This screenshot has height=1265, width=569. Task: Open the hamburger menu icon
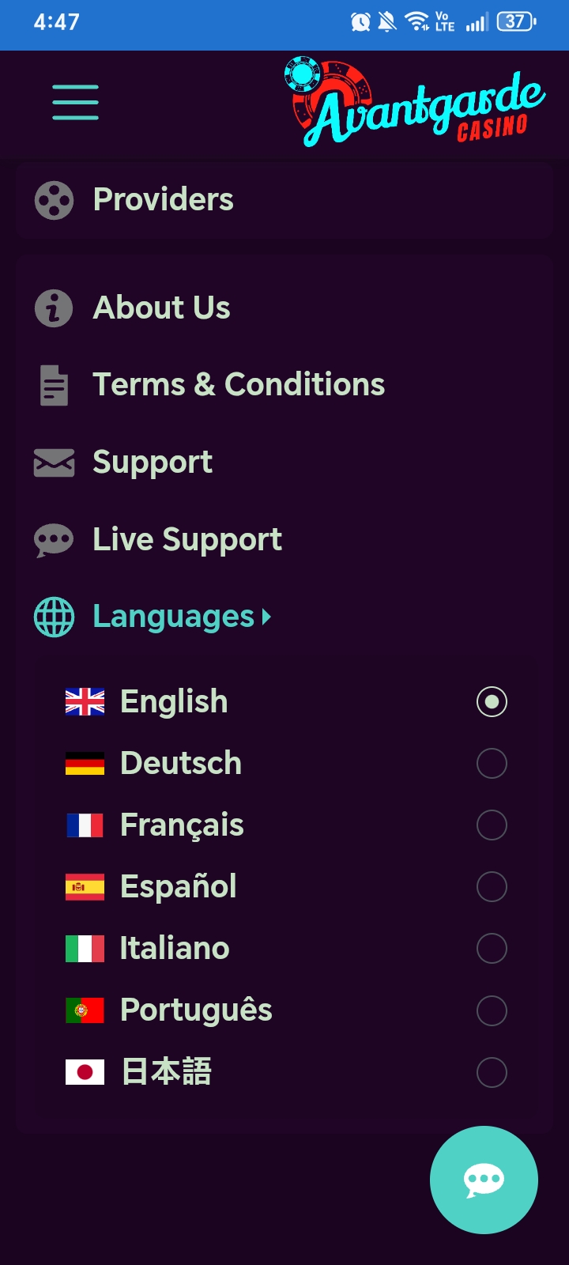(76, 103)
